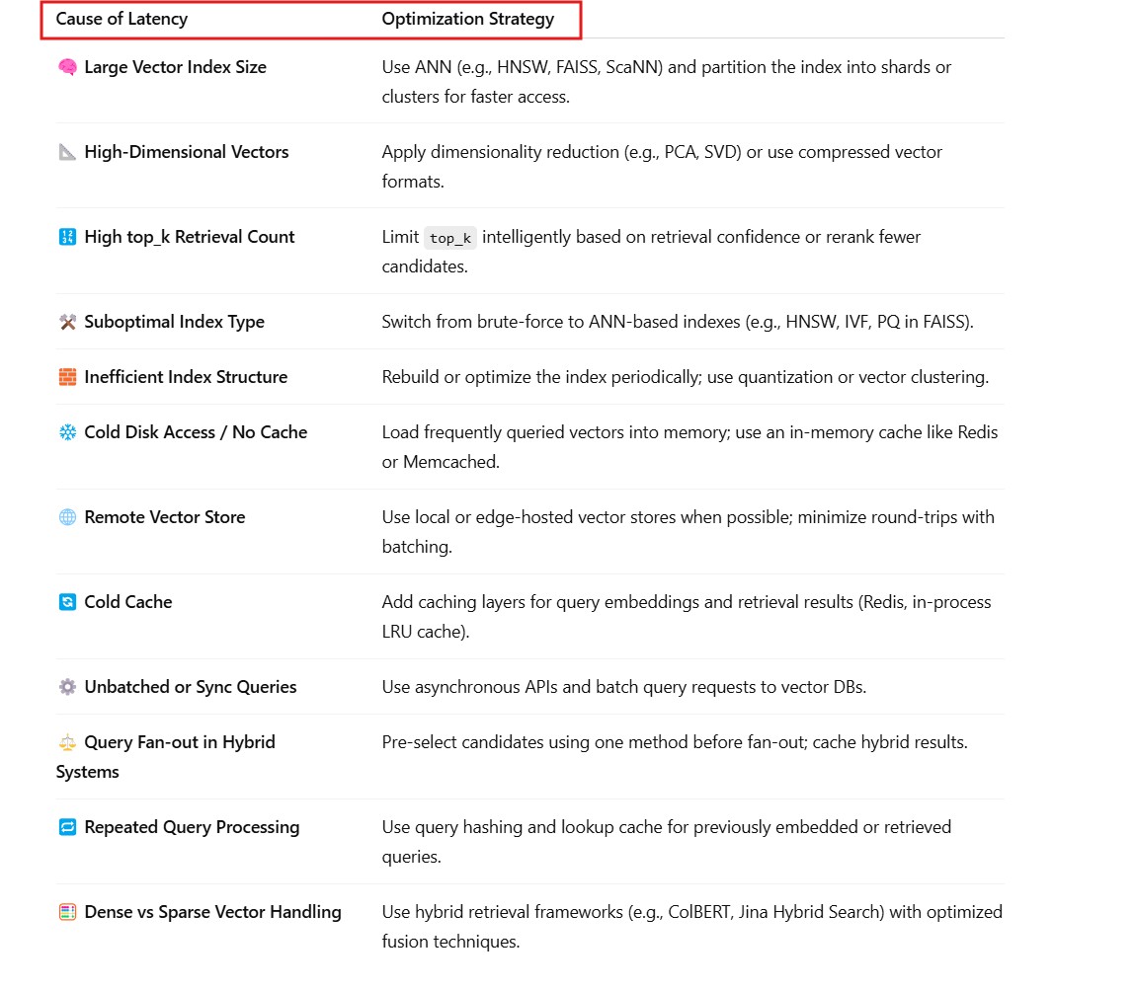Click the Dense vs Sparse Vector Handling label
1135x989 pixels.
click(212, 912)
